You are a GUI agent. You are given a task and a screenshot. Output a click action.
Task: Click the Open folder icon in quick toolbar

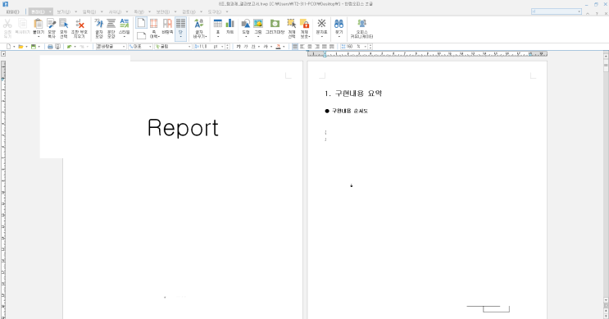(20, 47)
